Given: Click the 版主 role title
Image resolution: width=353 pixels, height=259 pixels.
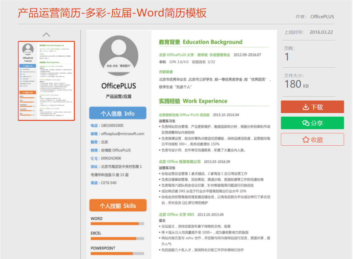Looking at the screenshot, I should point(162,220).
